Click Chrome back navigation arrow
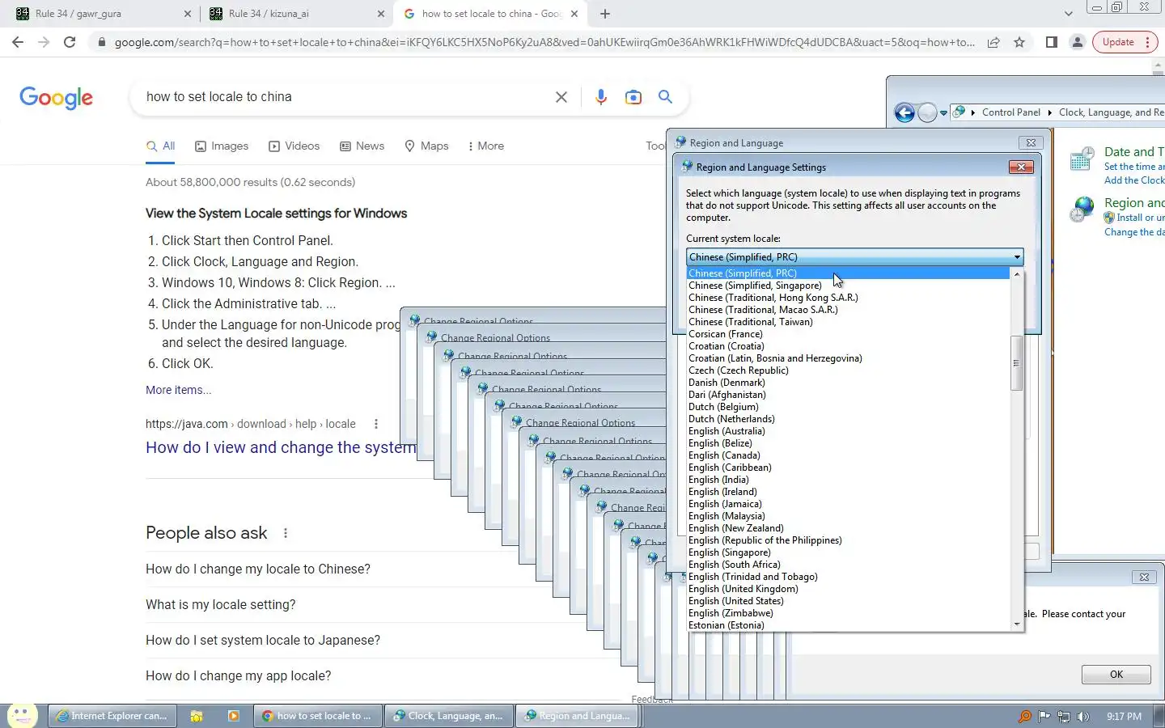1165x728 pixels. 18,42
